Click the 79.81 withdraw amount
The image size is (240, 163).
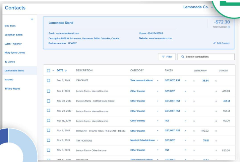point(206,141)
